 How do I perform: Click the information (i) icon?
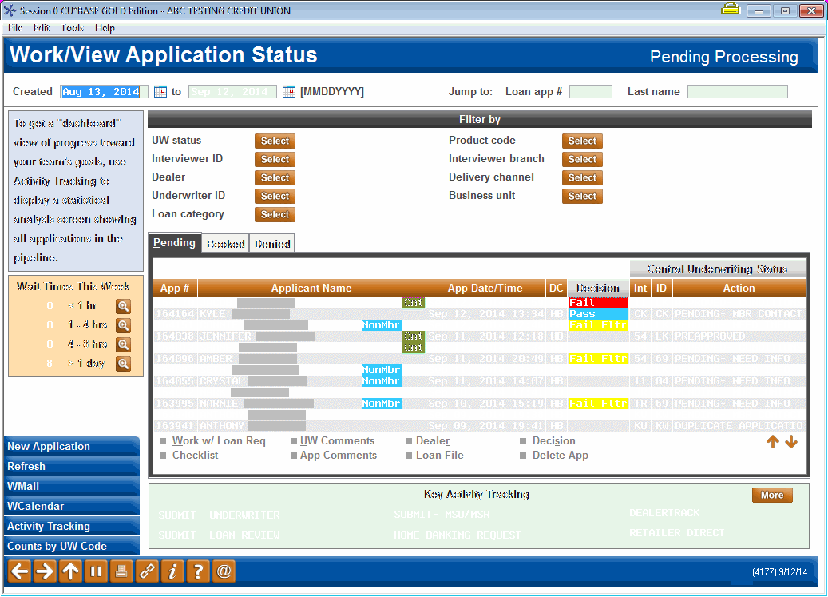pyautogui.click(x=172, y=571)
